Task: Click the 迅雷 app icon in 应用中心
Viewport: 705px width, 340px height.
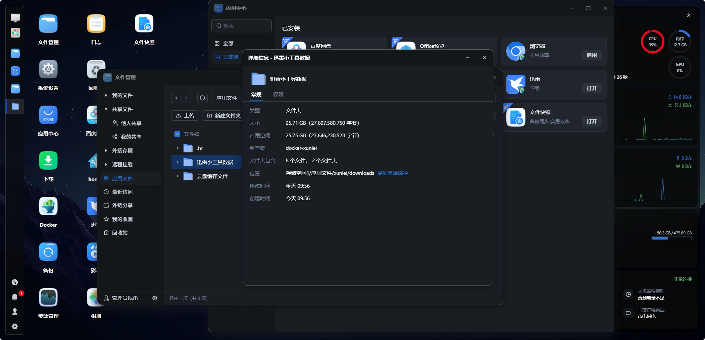Action: (516, 84)
